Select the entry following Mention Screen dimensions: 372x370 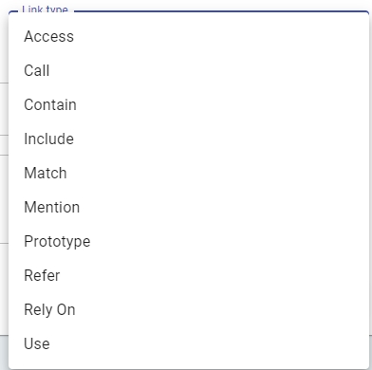[189, 241]
